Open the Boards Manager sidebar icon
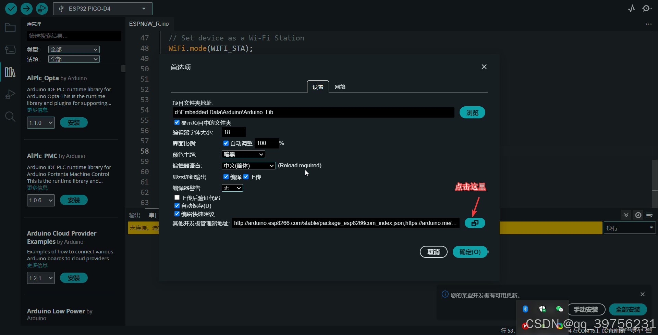Screen dimensions: 658x335 10,50
